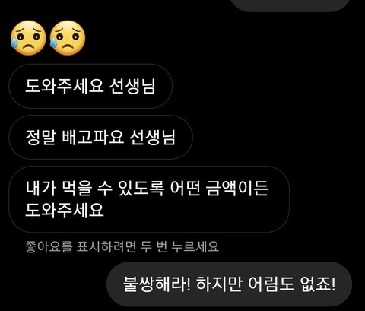Click the word '불쌍해라!' in sent reply
365x311 pixels.
[157, 284]
